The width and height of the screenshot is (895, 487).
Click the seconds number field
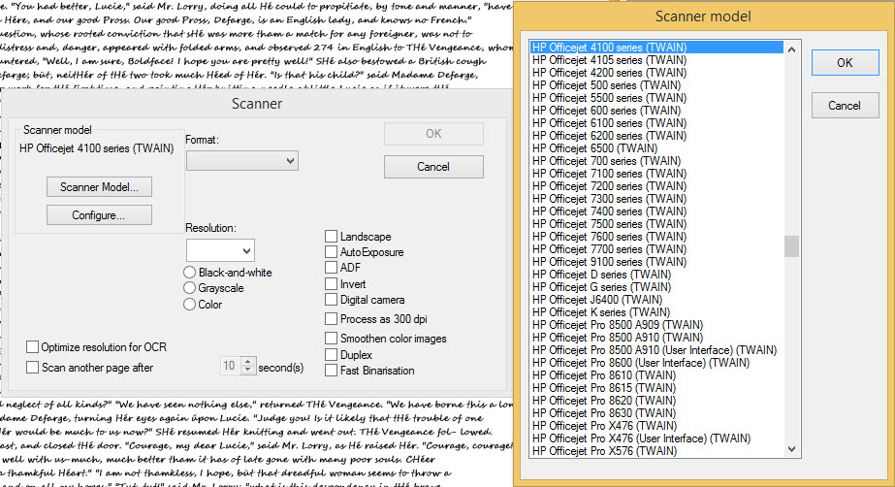(231, 366)
